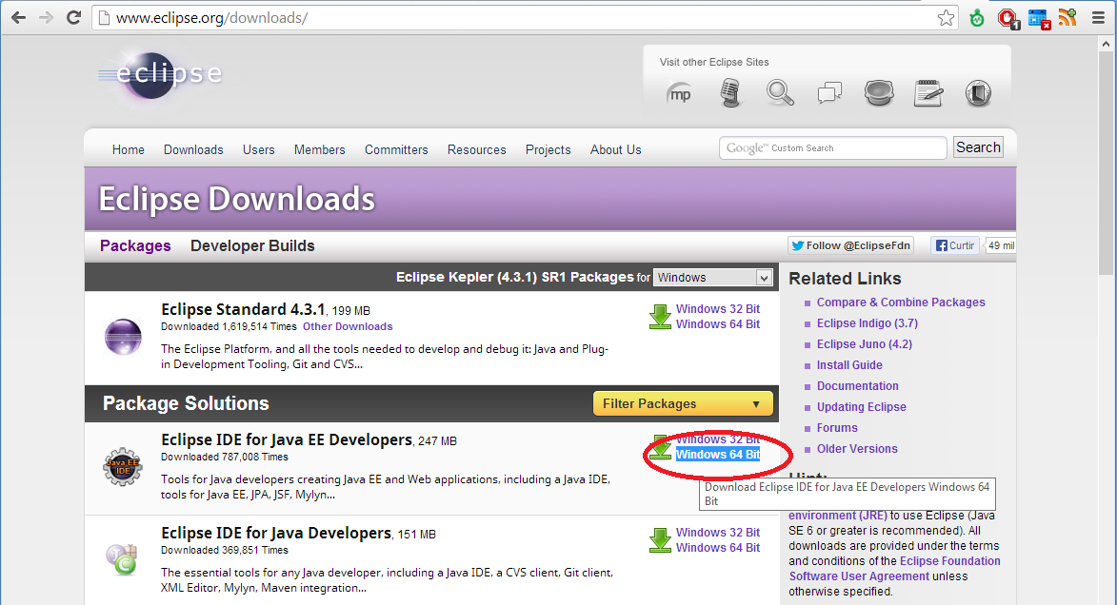The image size is (1117, 605).
Task: Click the Eclipse logo
Action: [x=160, y=74]
